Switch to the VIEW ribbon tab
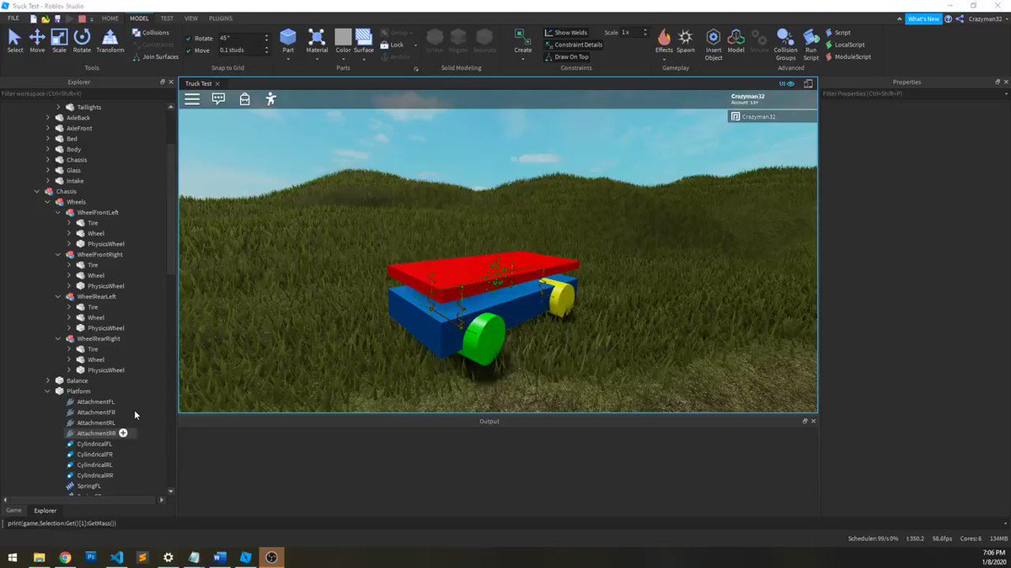 [191, 18]
